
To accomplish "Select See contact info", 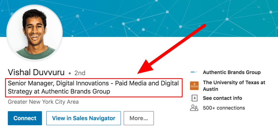I will (x=222, y=98).
